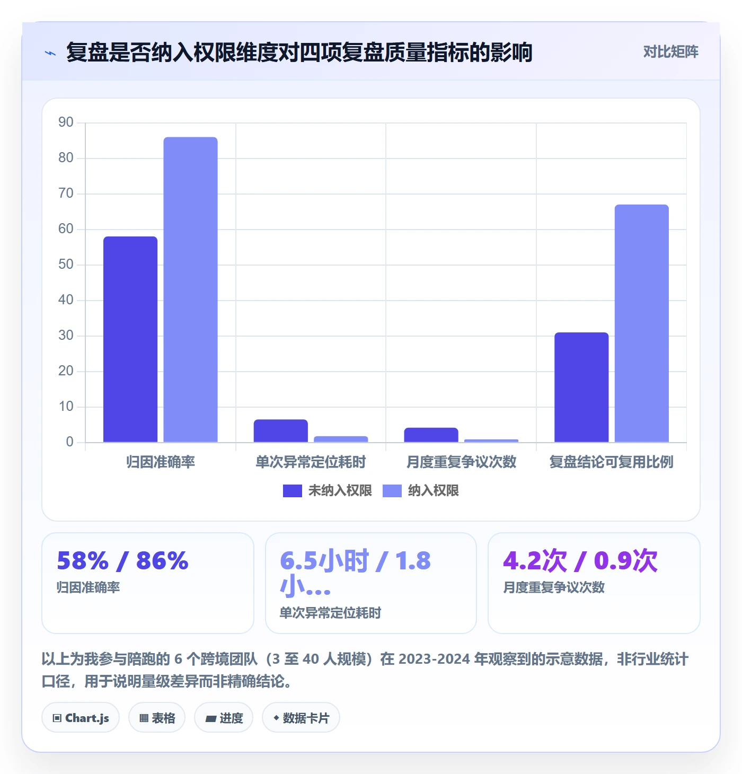
Task: Click the chart title about 复盘质量指标
Action: pos(299,52)
